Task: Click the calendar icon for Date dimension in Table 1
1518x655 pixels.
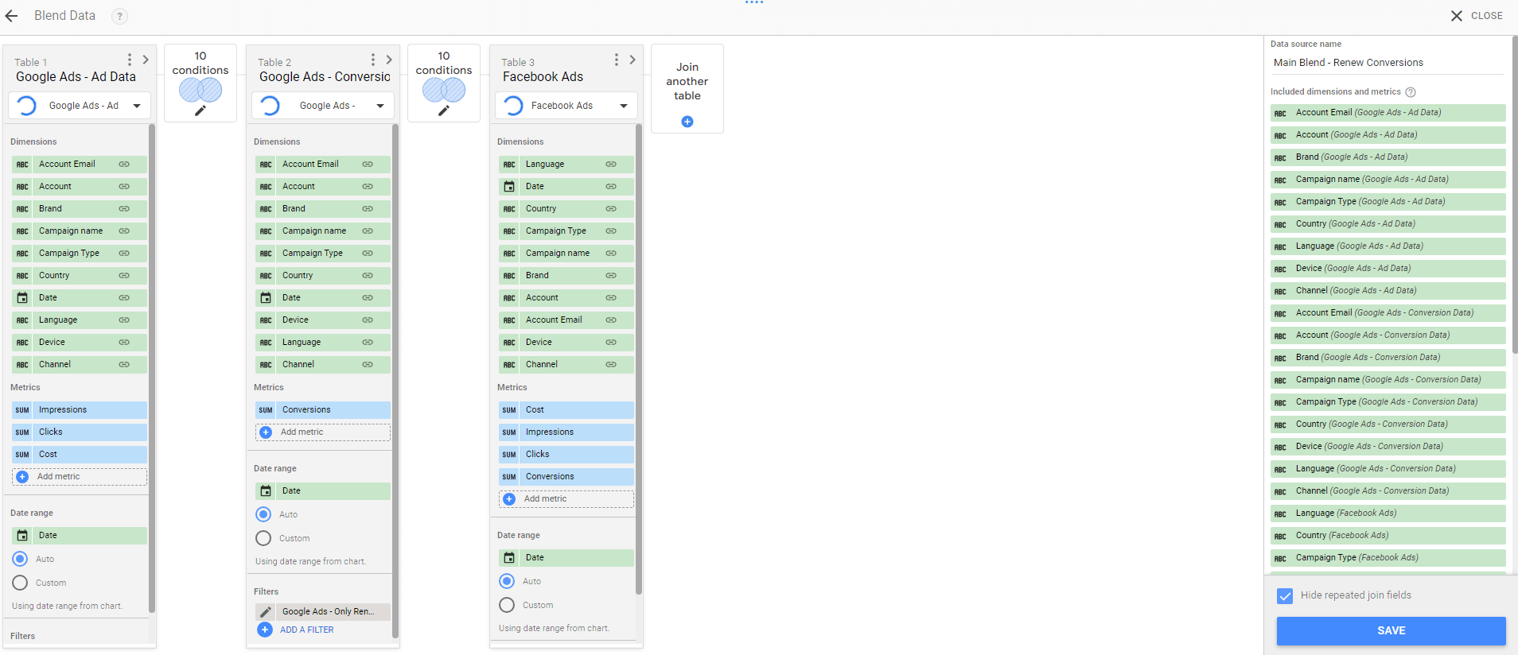Action: 22,298
